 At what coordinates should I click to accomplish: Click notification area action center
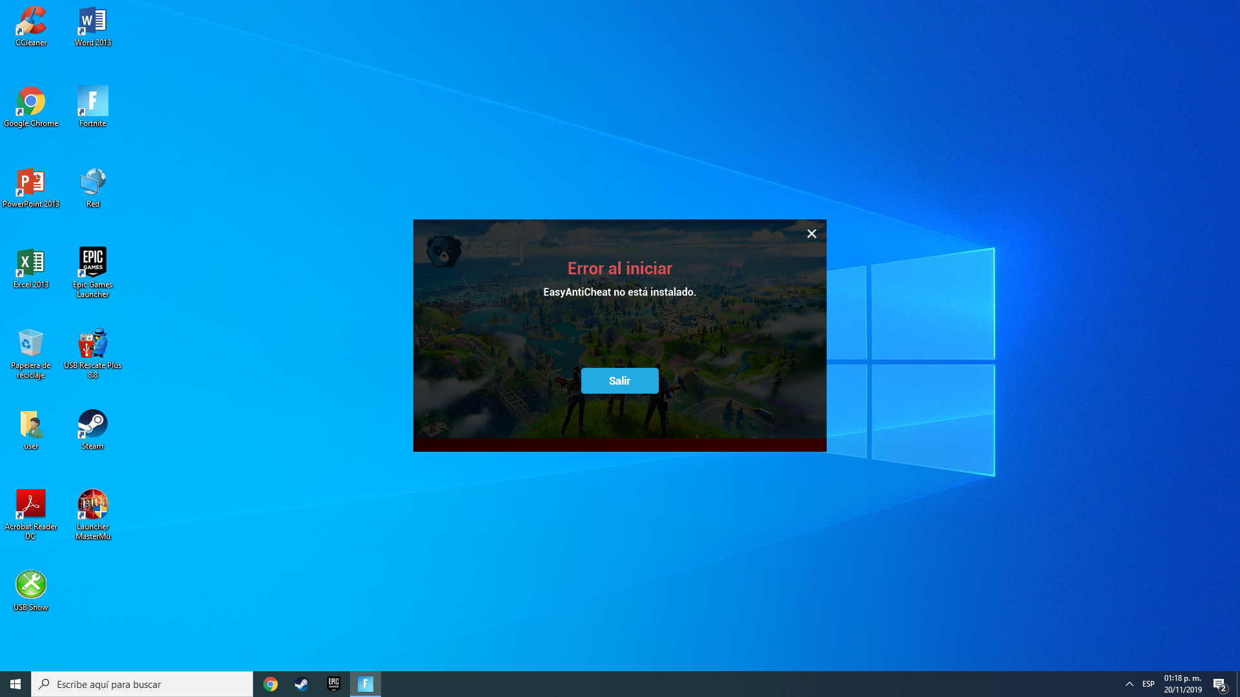coord(1221,683)
